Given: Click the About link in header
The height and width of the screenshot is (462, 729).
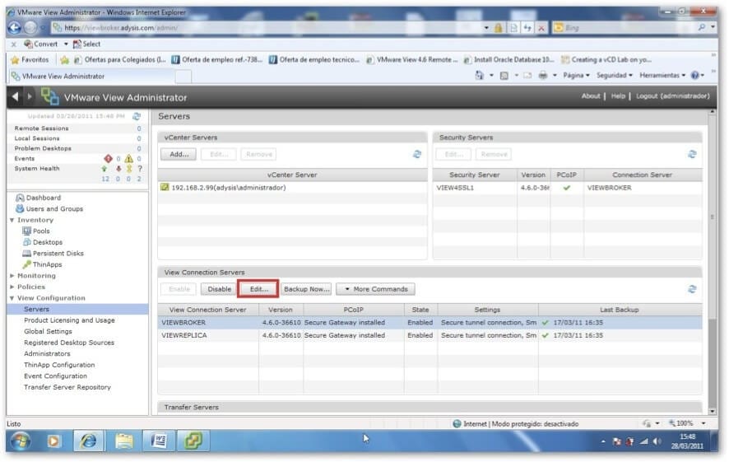Looking at the screenshot, I should point(591,96).
